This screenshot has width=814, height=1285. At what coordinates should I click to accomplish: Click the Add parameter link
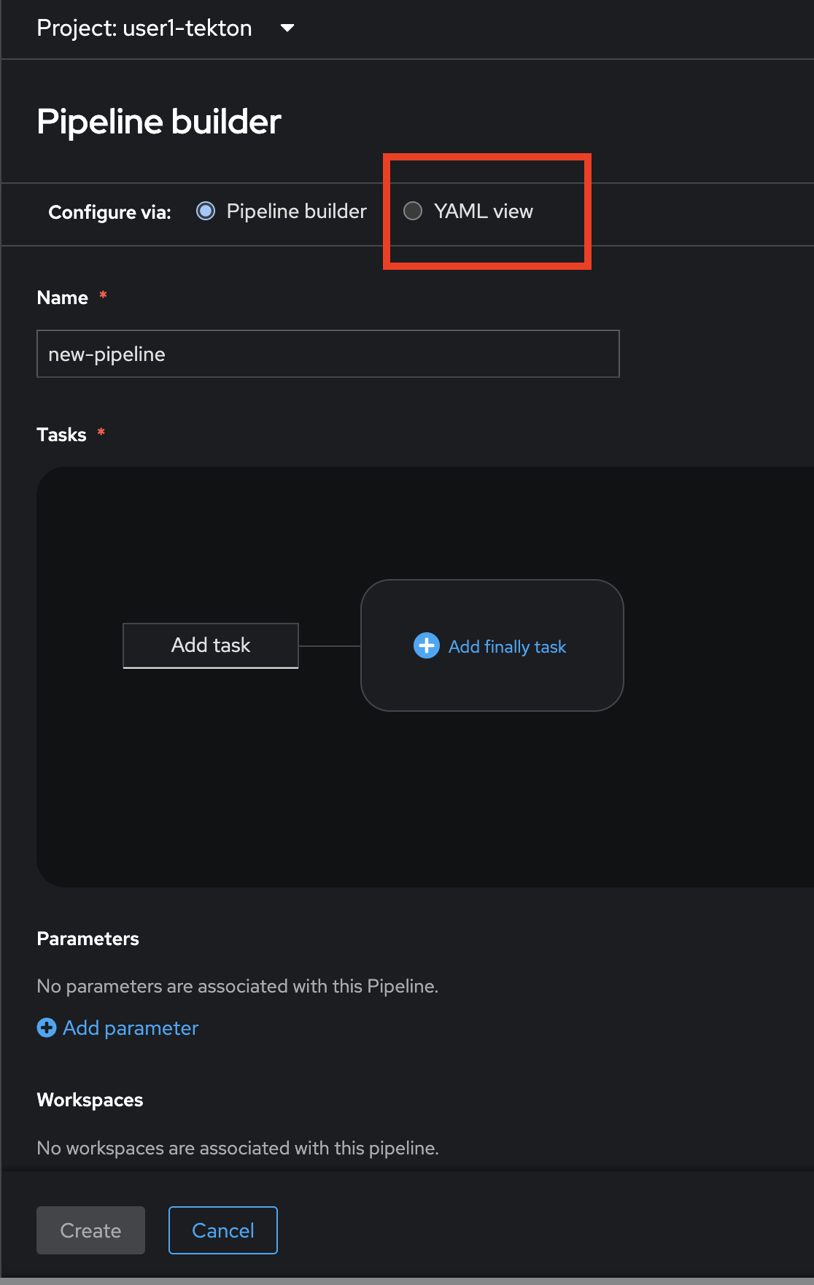pos(131,1028)
